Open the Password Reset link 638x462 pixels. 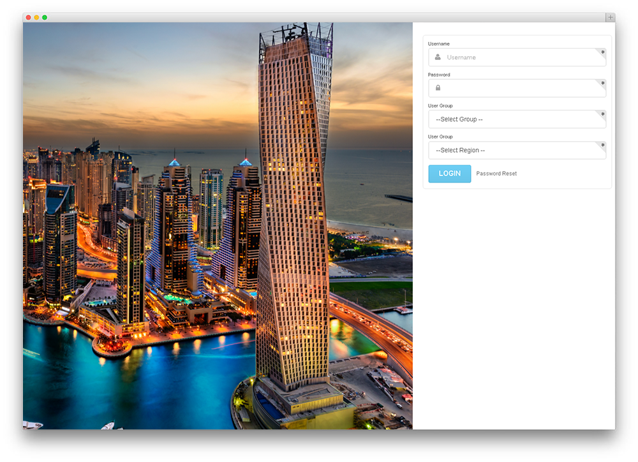496,174
